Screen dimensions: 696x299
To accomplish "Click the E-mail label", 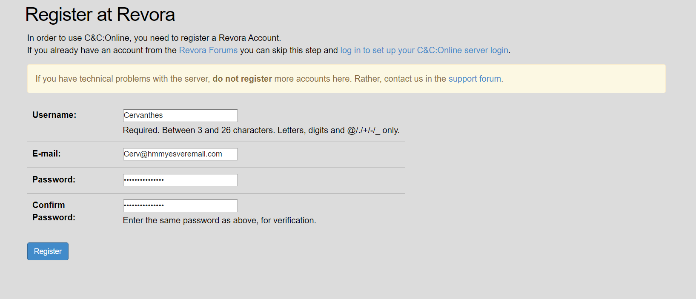I will 46,154.
